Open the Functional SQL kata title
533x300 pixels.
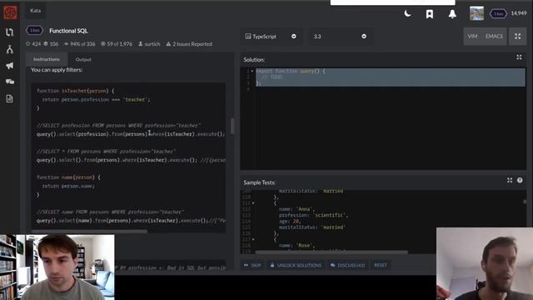tap(68, 31)
